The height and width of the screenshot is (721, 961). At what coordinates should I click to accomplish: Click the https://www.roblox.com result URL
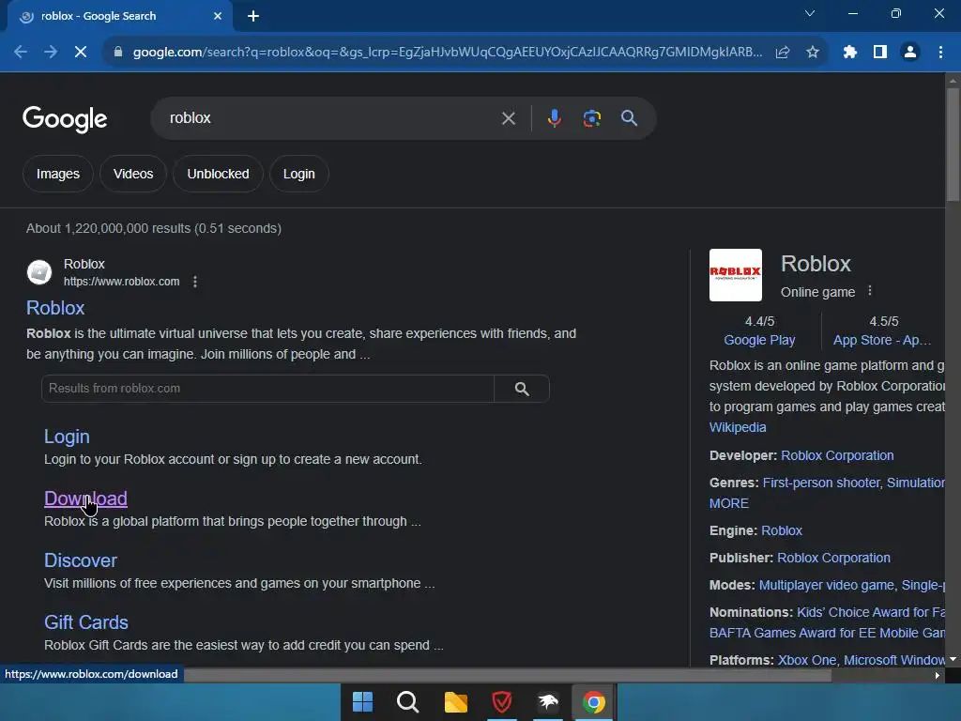click(121, 282)
